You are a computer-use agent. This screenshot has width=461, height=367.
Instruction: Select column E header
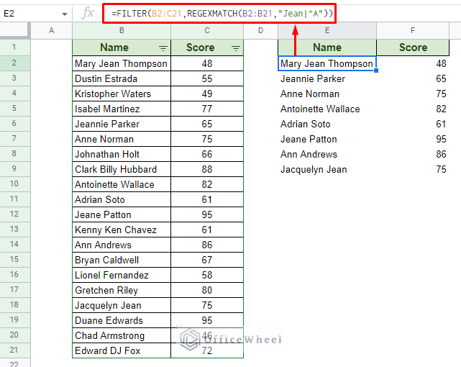[x=327, y=30]
